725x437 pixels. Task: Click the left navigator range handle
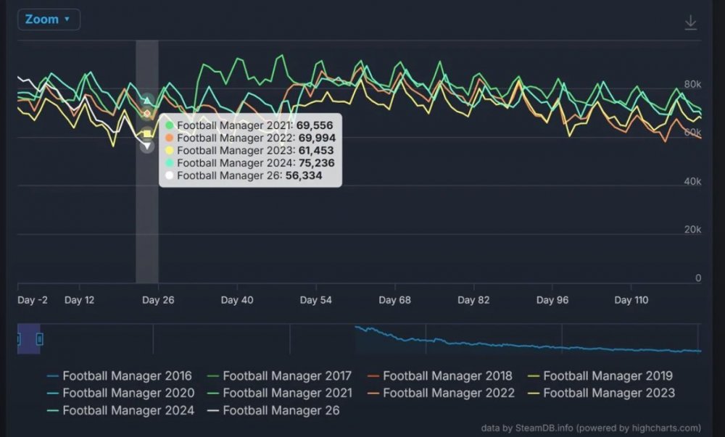(19, 339)
